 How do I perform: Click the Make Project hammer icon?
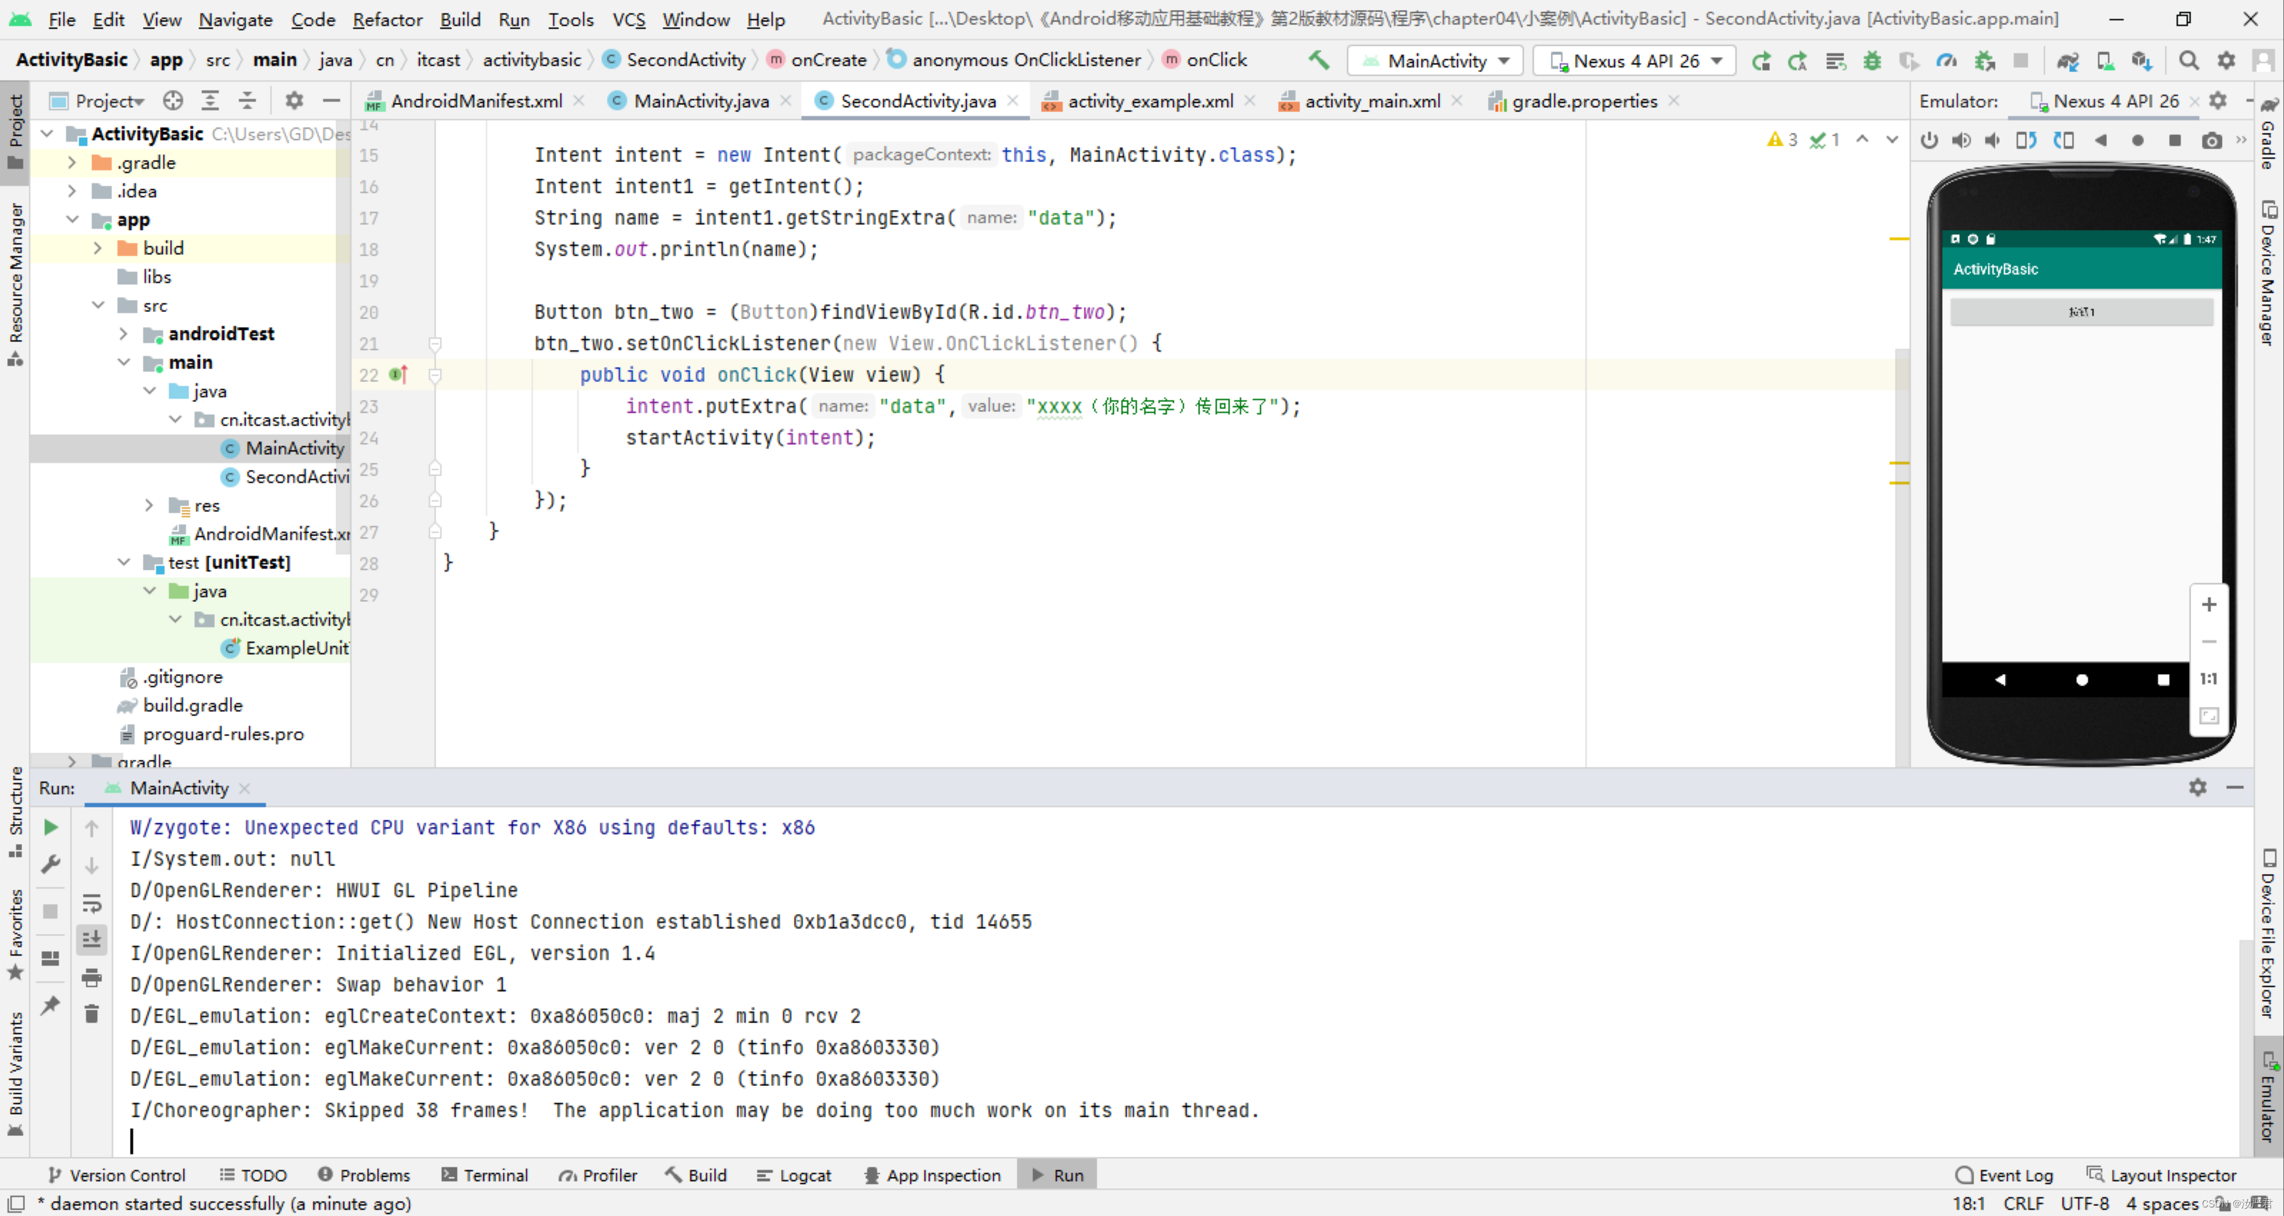(1319, 59)
